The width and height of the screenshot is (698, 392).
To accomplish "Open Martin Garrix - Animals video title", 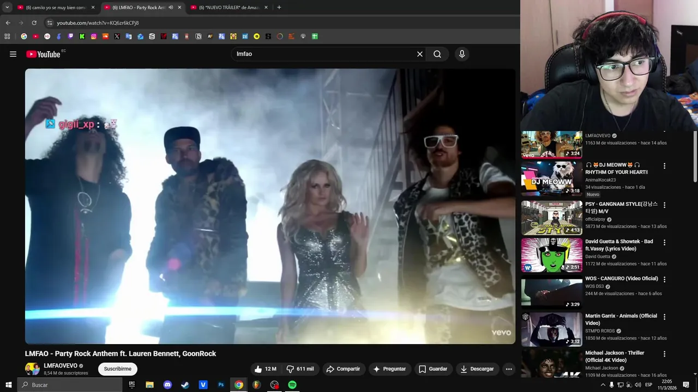I will 621,320.
